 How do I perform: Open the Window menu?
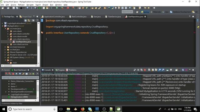58,5
